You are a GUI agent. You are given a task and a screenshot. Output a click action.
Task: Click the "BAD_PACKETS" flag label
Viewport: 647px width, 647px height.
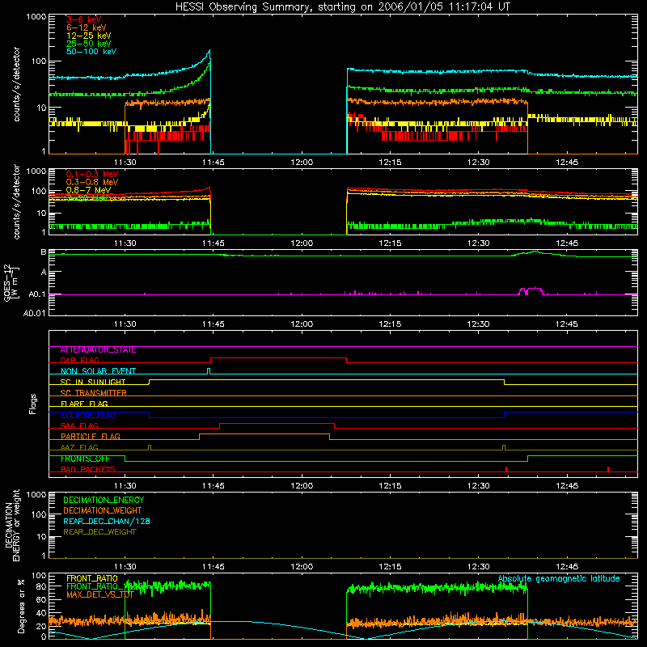pos(88,469)
